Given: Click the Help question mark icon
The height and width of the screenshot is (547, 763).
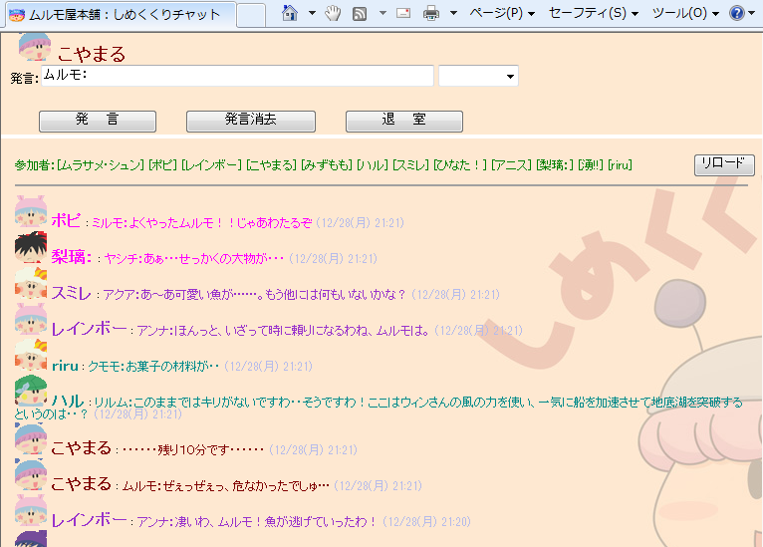Looking at the screenshot, I should [x=736, y=14].
